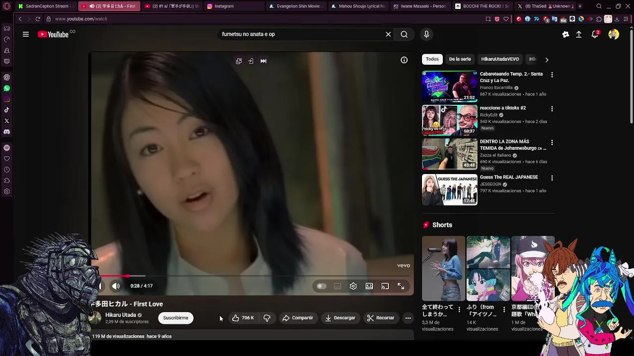Select HikaruUtadaVEVO filter chip
Viewport: 634px width, 356px height.
500,59
